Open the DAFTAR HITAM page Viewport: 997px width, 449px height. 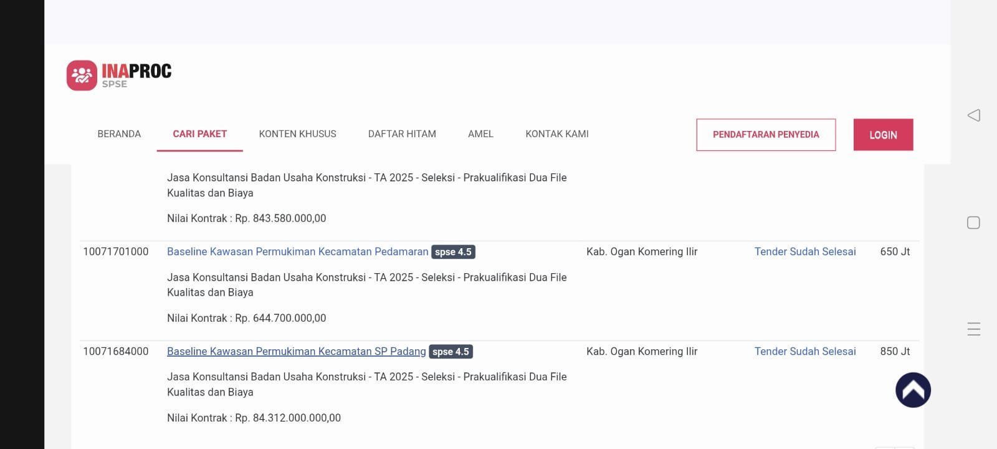click(402, 134)
